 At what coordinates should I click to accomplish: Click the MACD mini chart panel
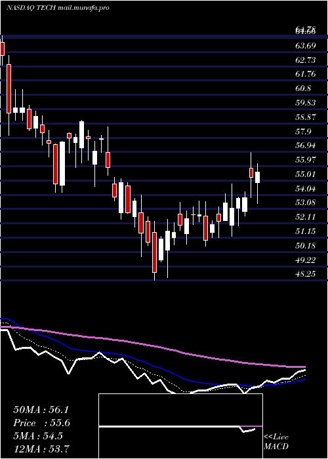coord(180,426)
